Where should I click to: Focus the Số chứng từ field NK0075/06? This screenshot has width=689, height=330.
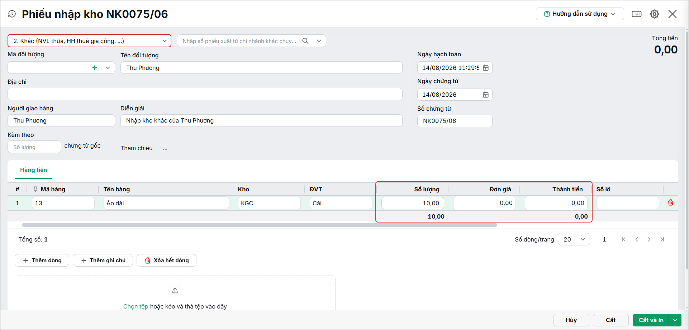[x=455, y=121]
